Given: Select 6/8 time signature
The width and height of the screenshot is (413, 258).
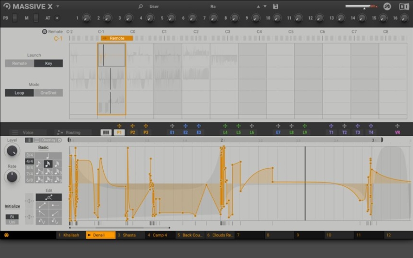Looking at the screenshot, I should point(29,180).
